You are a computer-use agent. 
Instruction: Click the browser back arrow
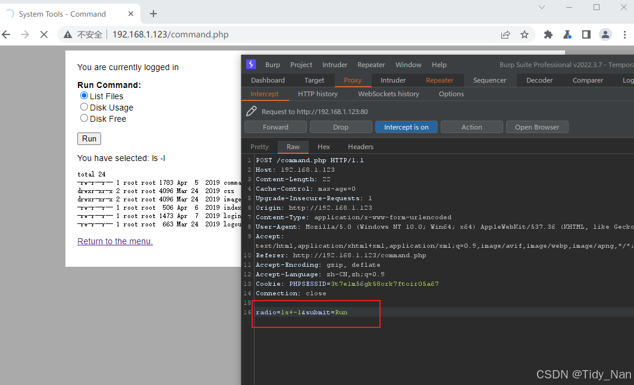click(x=6, y=34)
